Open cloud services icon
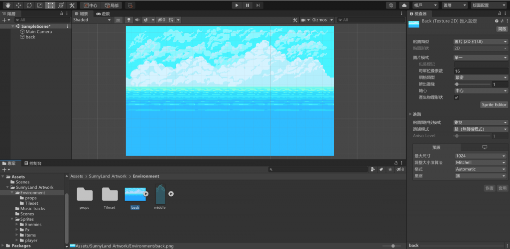This screenshot has width=510, height=249. 404,5
